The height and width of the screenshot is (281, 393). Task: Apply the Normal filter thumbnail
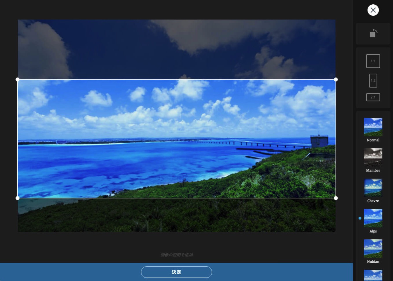(373, 127)
